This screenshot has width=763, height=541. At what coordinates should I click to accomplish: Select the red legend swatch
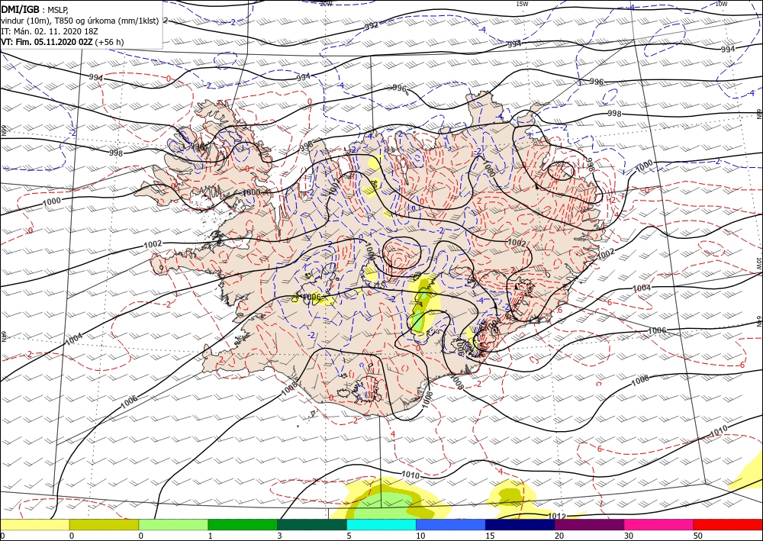pos(728,525)
